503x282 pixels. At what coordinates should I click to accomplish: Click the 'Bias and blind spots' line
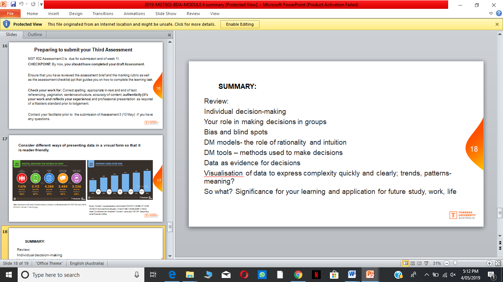[236, 132]
